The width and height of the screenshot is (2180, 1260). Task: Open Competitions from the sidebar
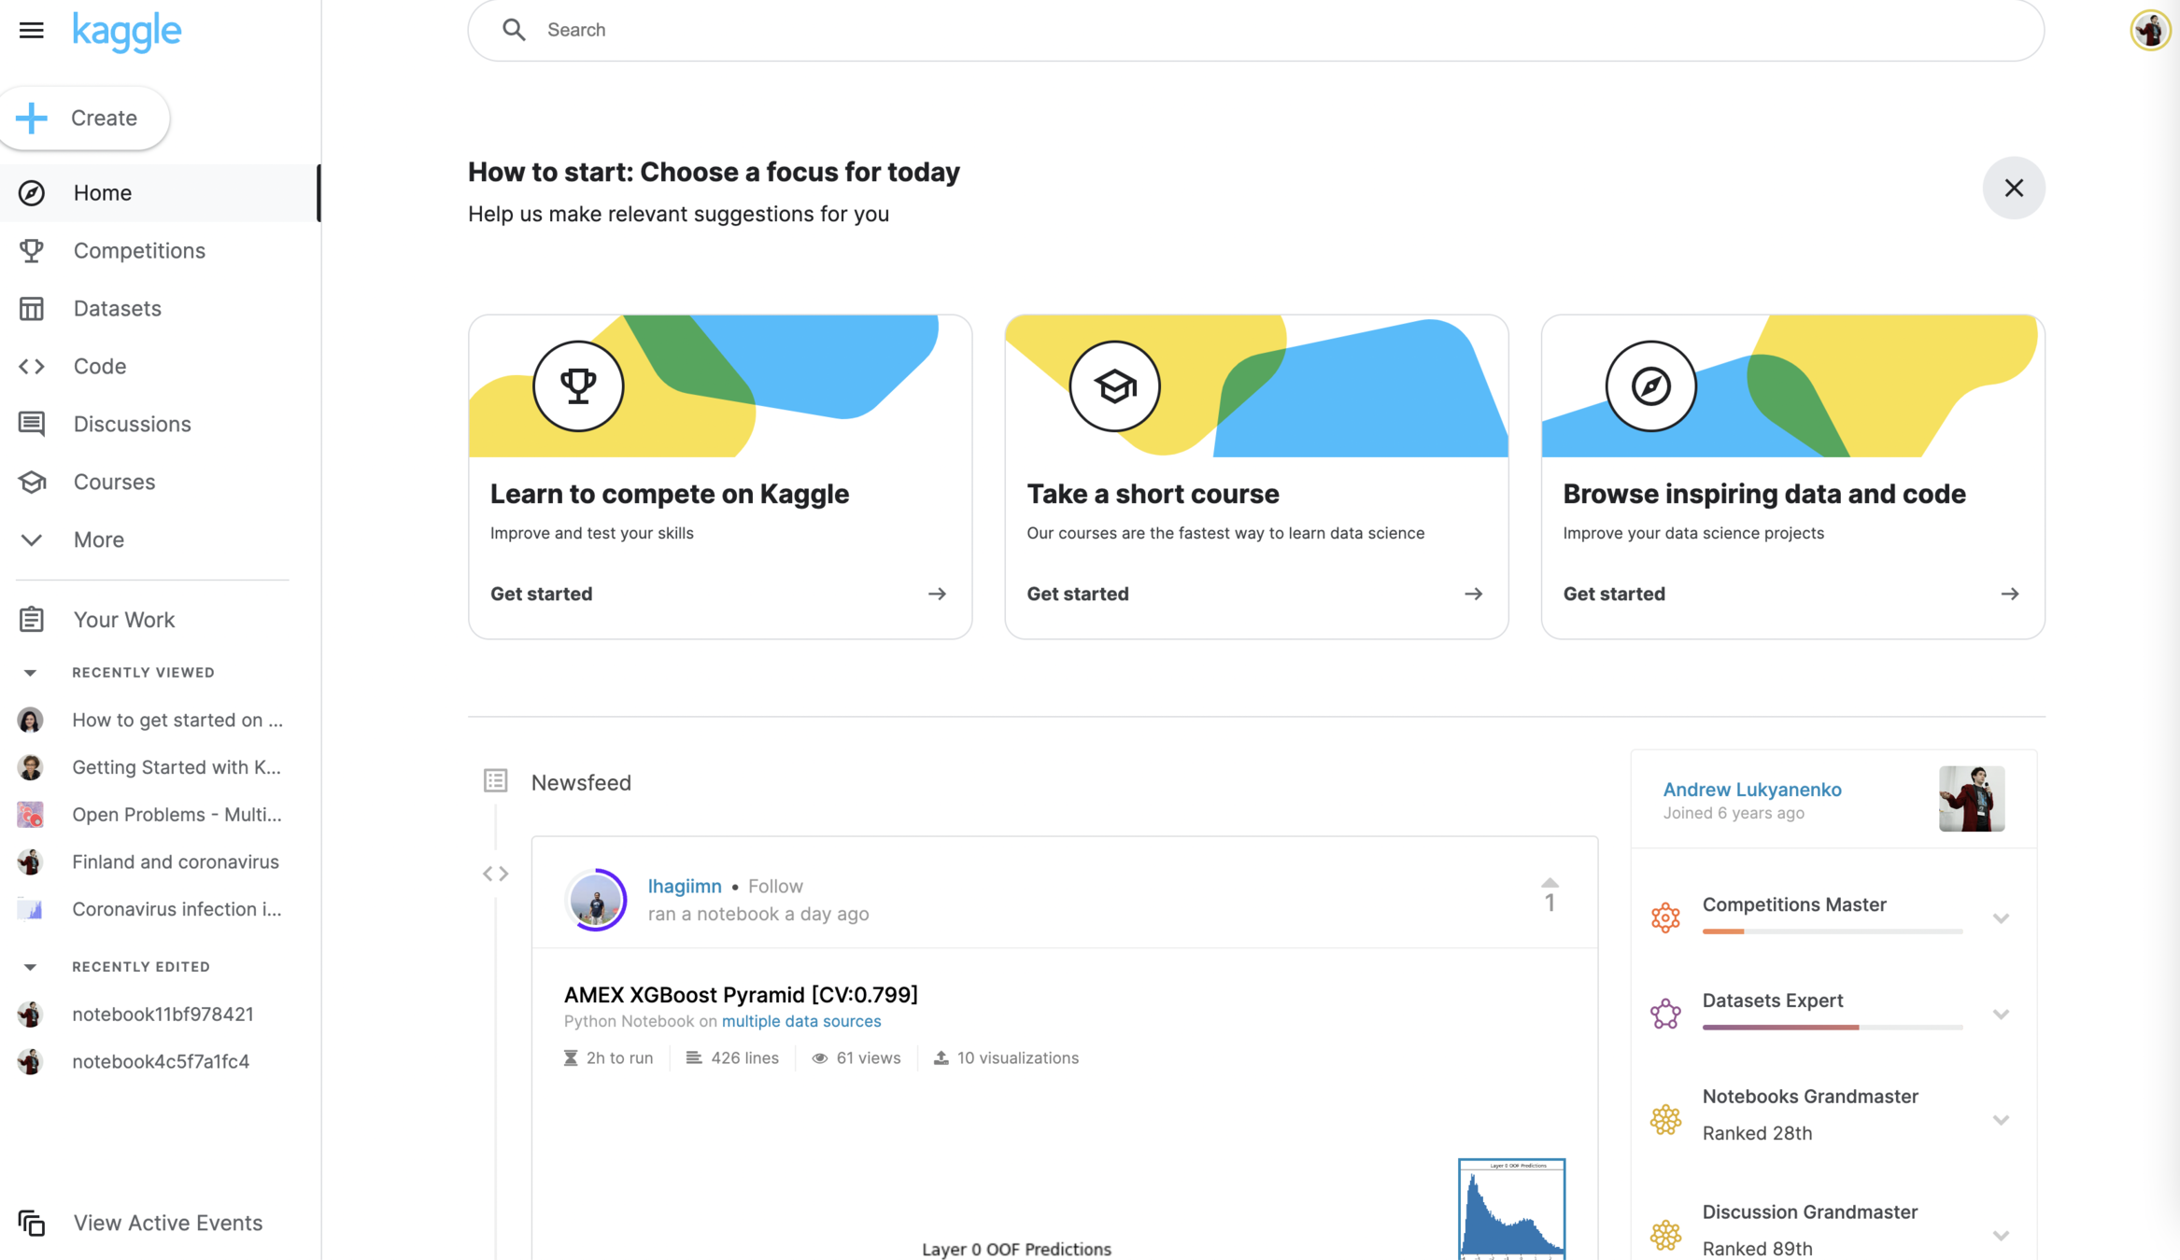coord(139,250)
